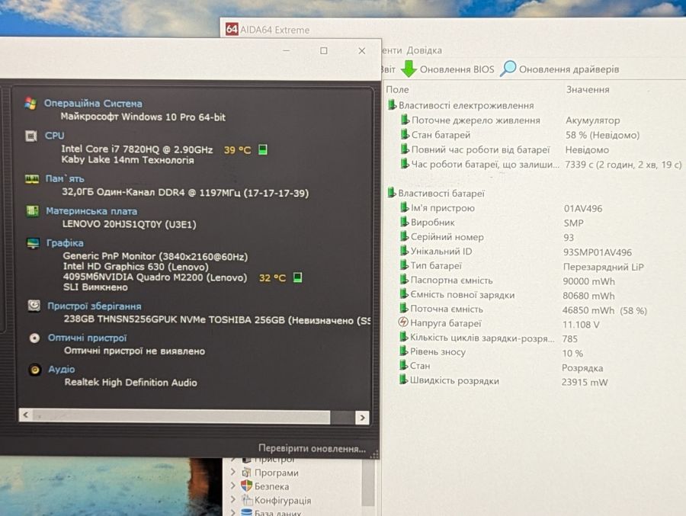Click the Серійний номер row icon
The image size is (686, 516).
[404, 236]
